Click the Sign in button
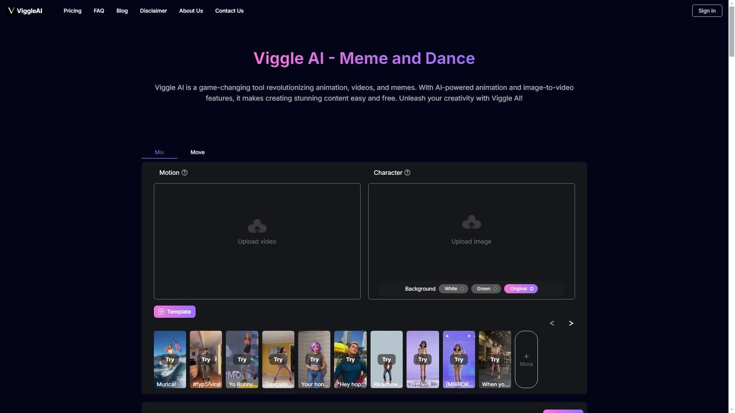 [707, 11]
